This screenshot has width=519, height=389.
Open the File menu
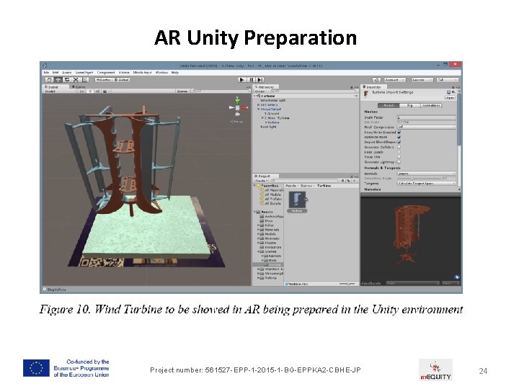pos(46,73)
